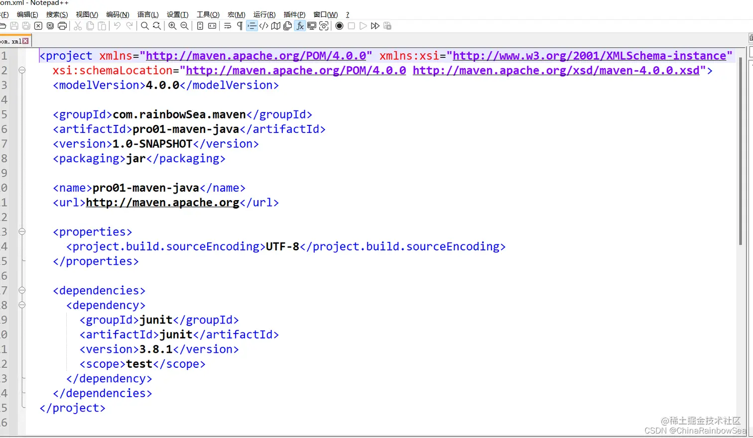Toggle file monitoring (tail -f) icon
Screen dimensions: 753x438
pos(324,26)
